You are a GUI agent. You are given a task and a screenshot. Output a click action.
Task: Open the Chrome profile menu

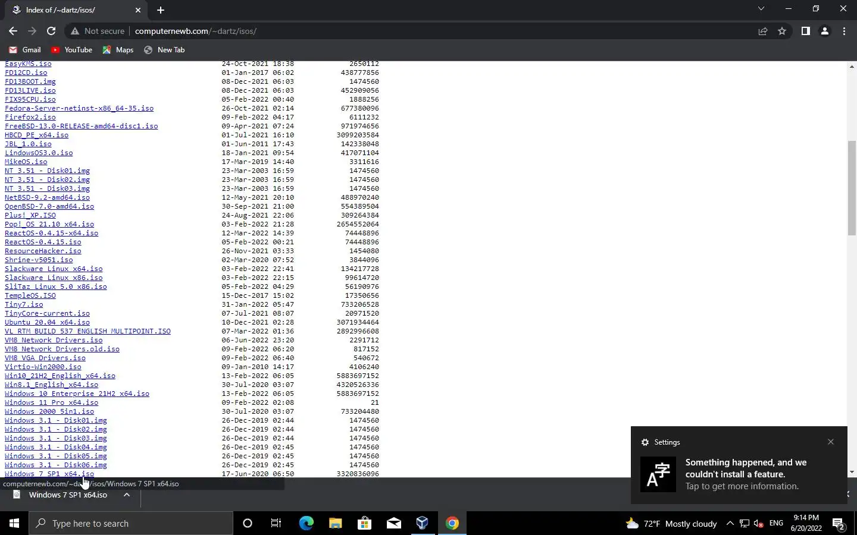[x=825, y=31]
